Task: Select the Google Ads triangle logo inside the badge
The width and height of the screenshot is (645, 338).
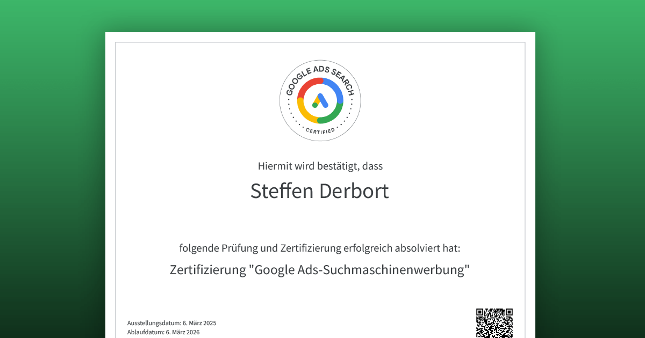Action: click(320, 103)
